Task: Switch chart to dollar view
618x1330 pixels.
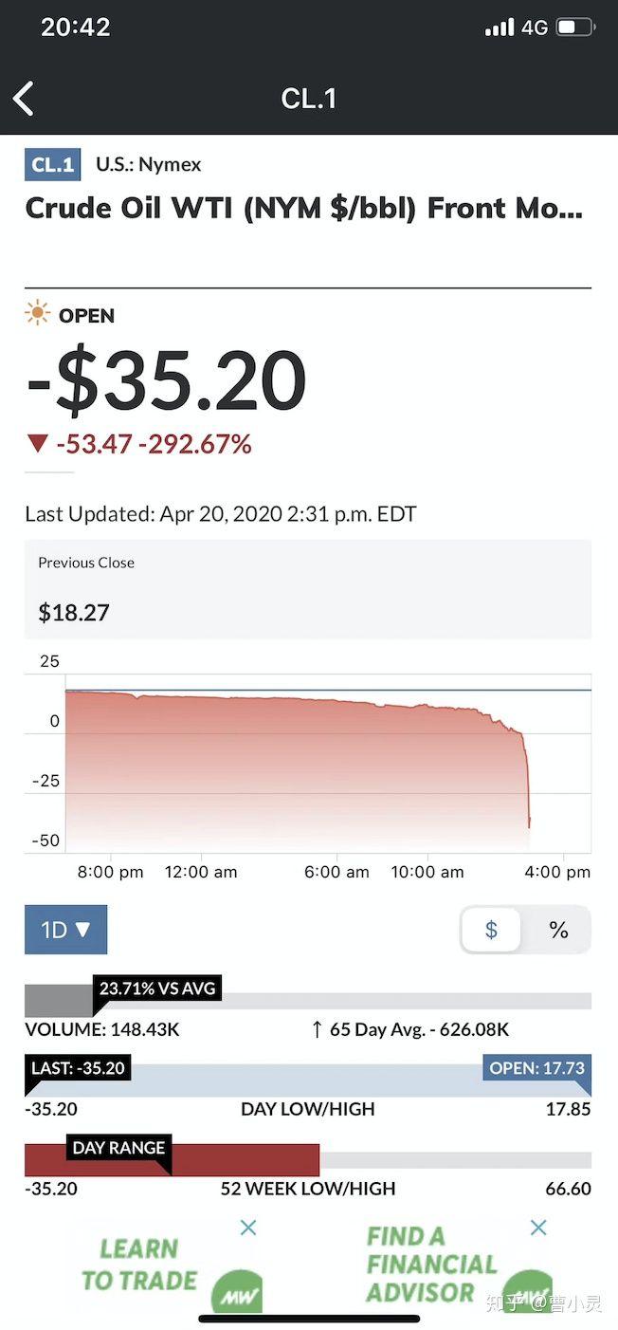Action: tap(491, 930)
